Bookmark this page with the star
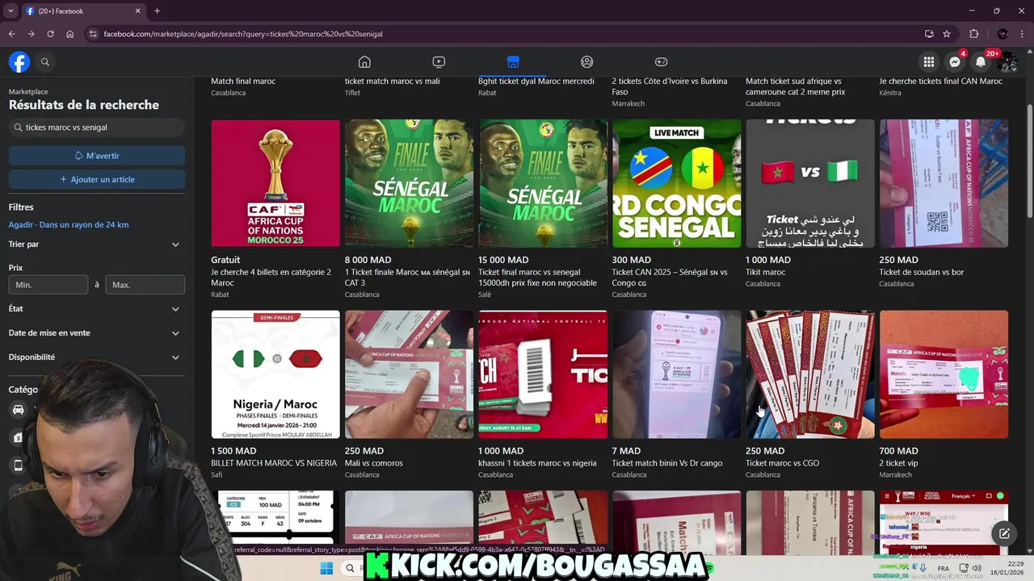Viewport: 1034px width, 581px height. 947,34
